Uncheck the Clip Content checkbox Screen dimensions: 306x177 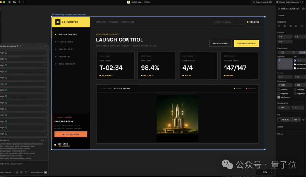point(279,97)
